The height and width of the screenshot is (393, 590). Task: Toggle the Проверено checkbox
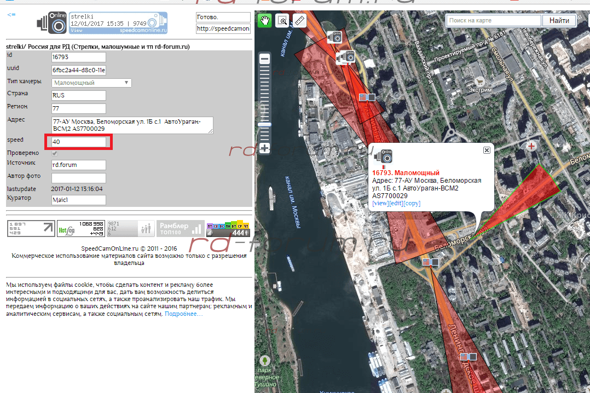point(55,154)
